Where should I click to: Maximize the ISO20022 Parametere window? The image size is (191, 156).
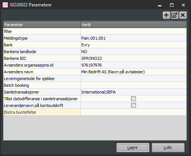coord(172,5)
